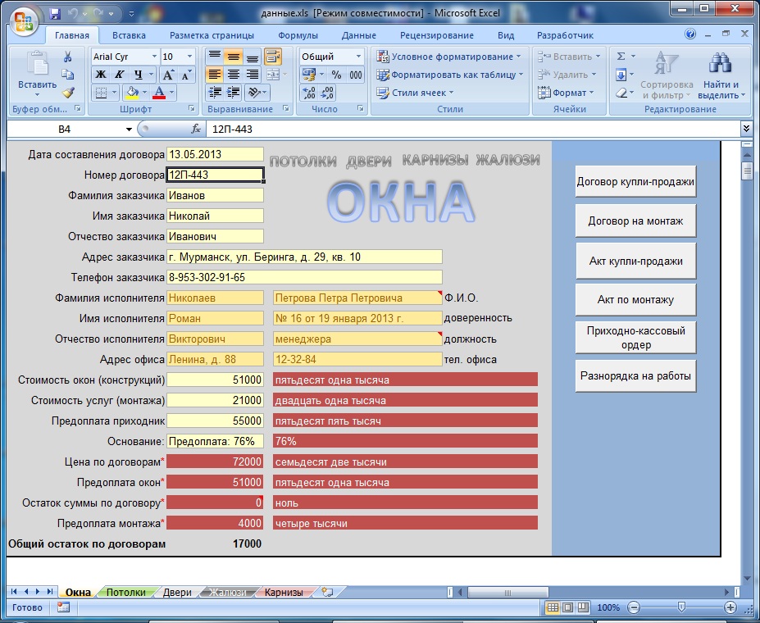This screenshot has height=623, width=760.
Task: Apply cell borders icon
Action: pyautogui.click(x=101, y=93)
